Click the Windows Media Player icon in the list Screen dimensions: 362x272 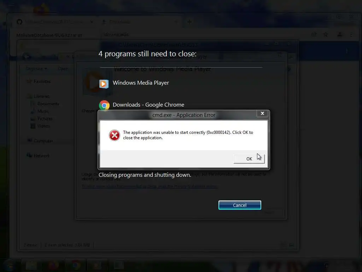tap(104, 84)
